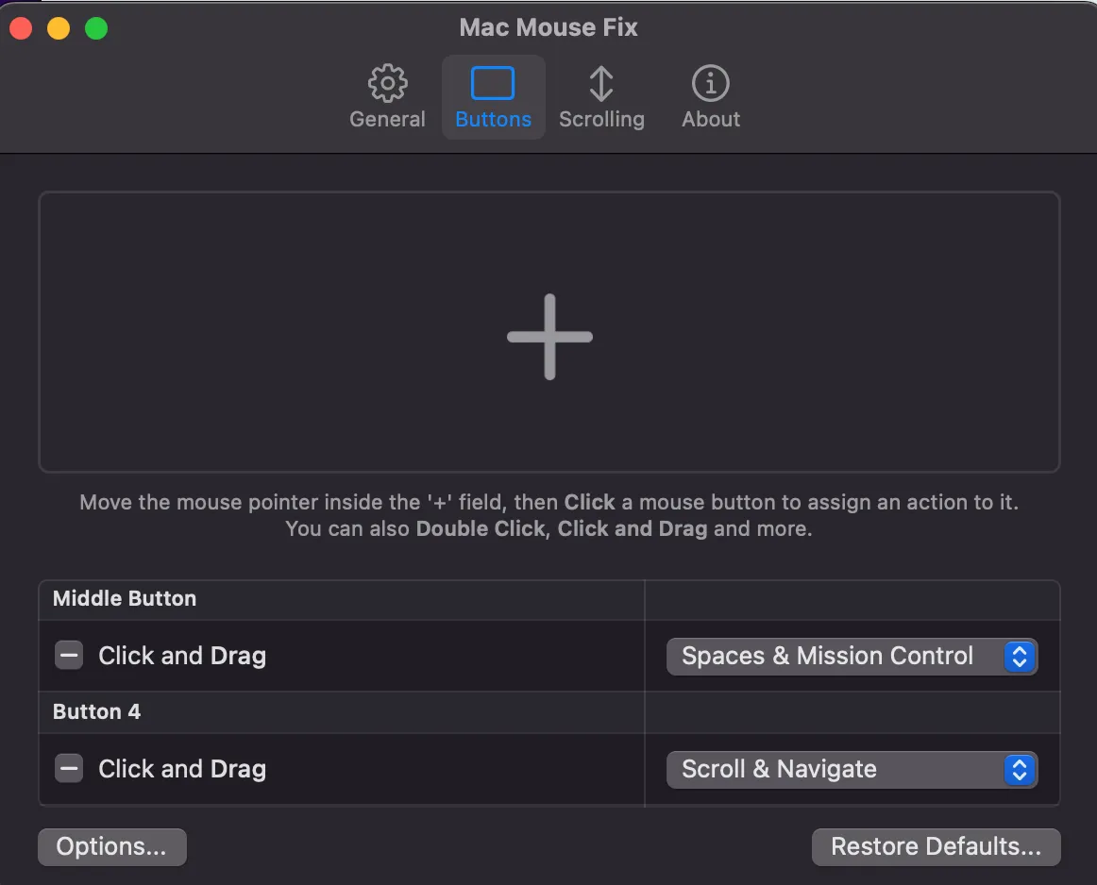Click Middle Button's Click and Drag label
Image resolution: width=1097 pixels, height=885 pixels.
pos(182,656)
